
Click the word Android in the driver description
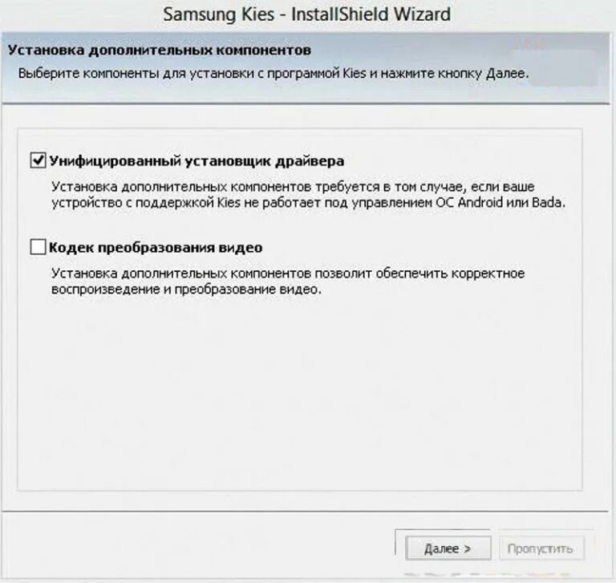[x=480, y=203]
